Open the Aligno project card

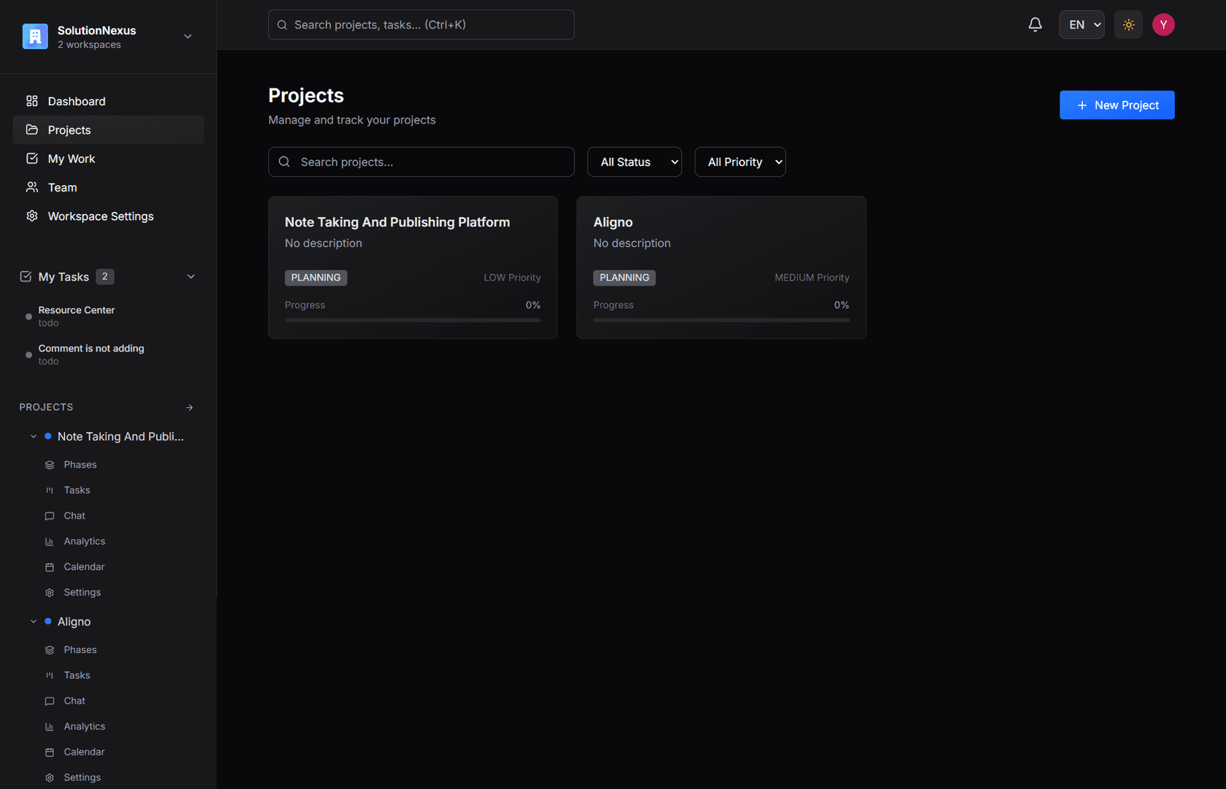coord(721,267)
